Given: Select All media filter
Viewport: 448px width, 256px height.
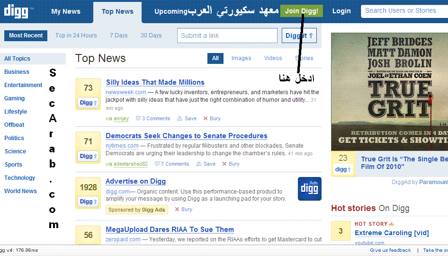Looking at the screenshot, I should [215, 58].
